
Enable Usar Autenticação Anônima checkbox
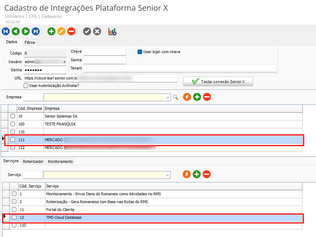tap(26, 86)
